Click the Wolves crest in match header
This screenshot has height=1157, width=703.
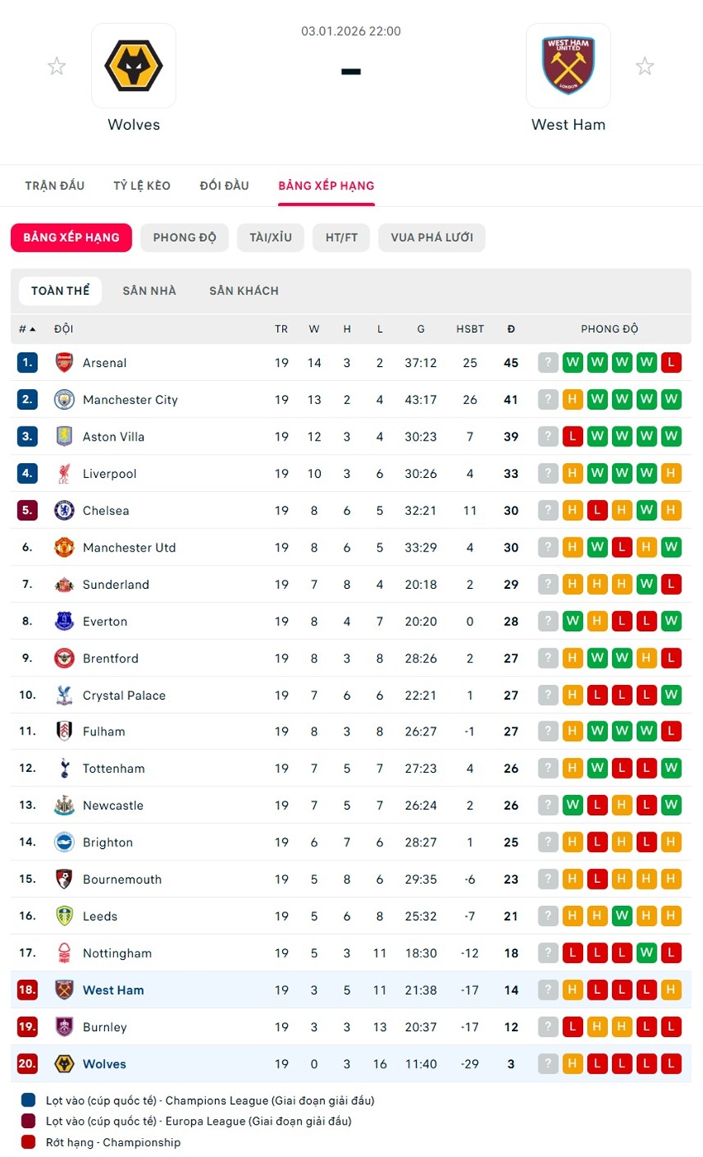pyautogui.click(x=133, y=66)
